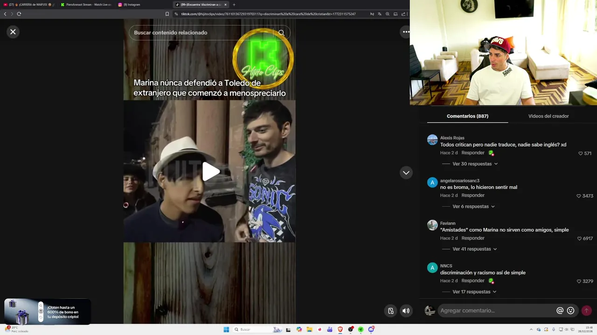Open angelarosariosanc3's profile avatar
597x335 pixels.
coord(432,182)
